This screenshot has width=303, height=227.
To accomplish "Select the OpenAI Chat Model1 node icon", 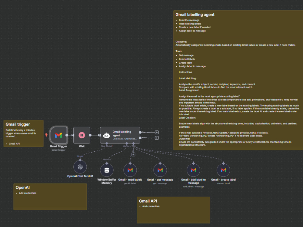I will (x=80, y=167).
